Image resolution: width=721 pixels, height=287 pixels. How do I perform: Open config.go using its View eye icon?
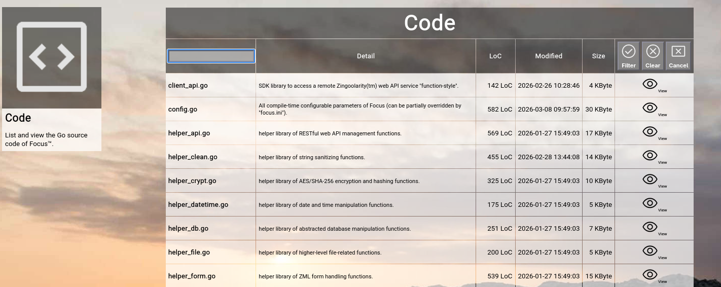tap(650, 109)
